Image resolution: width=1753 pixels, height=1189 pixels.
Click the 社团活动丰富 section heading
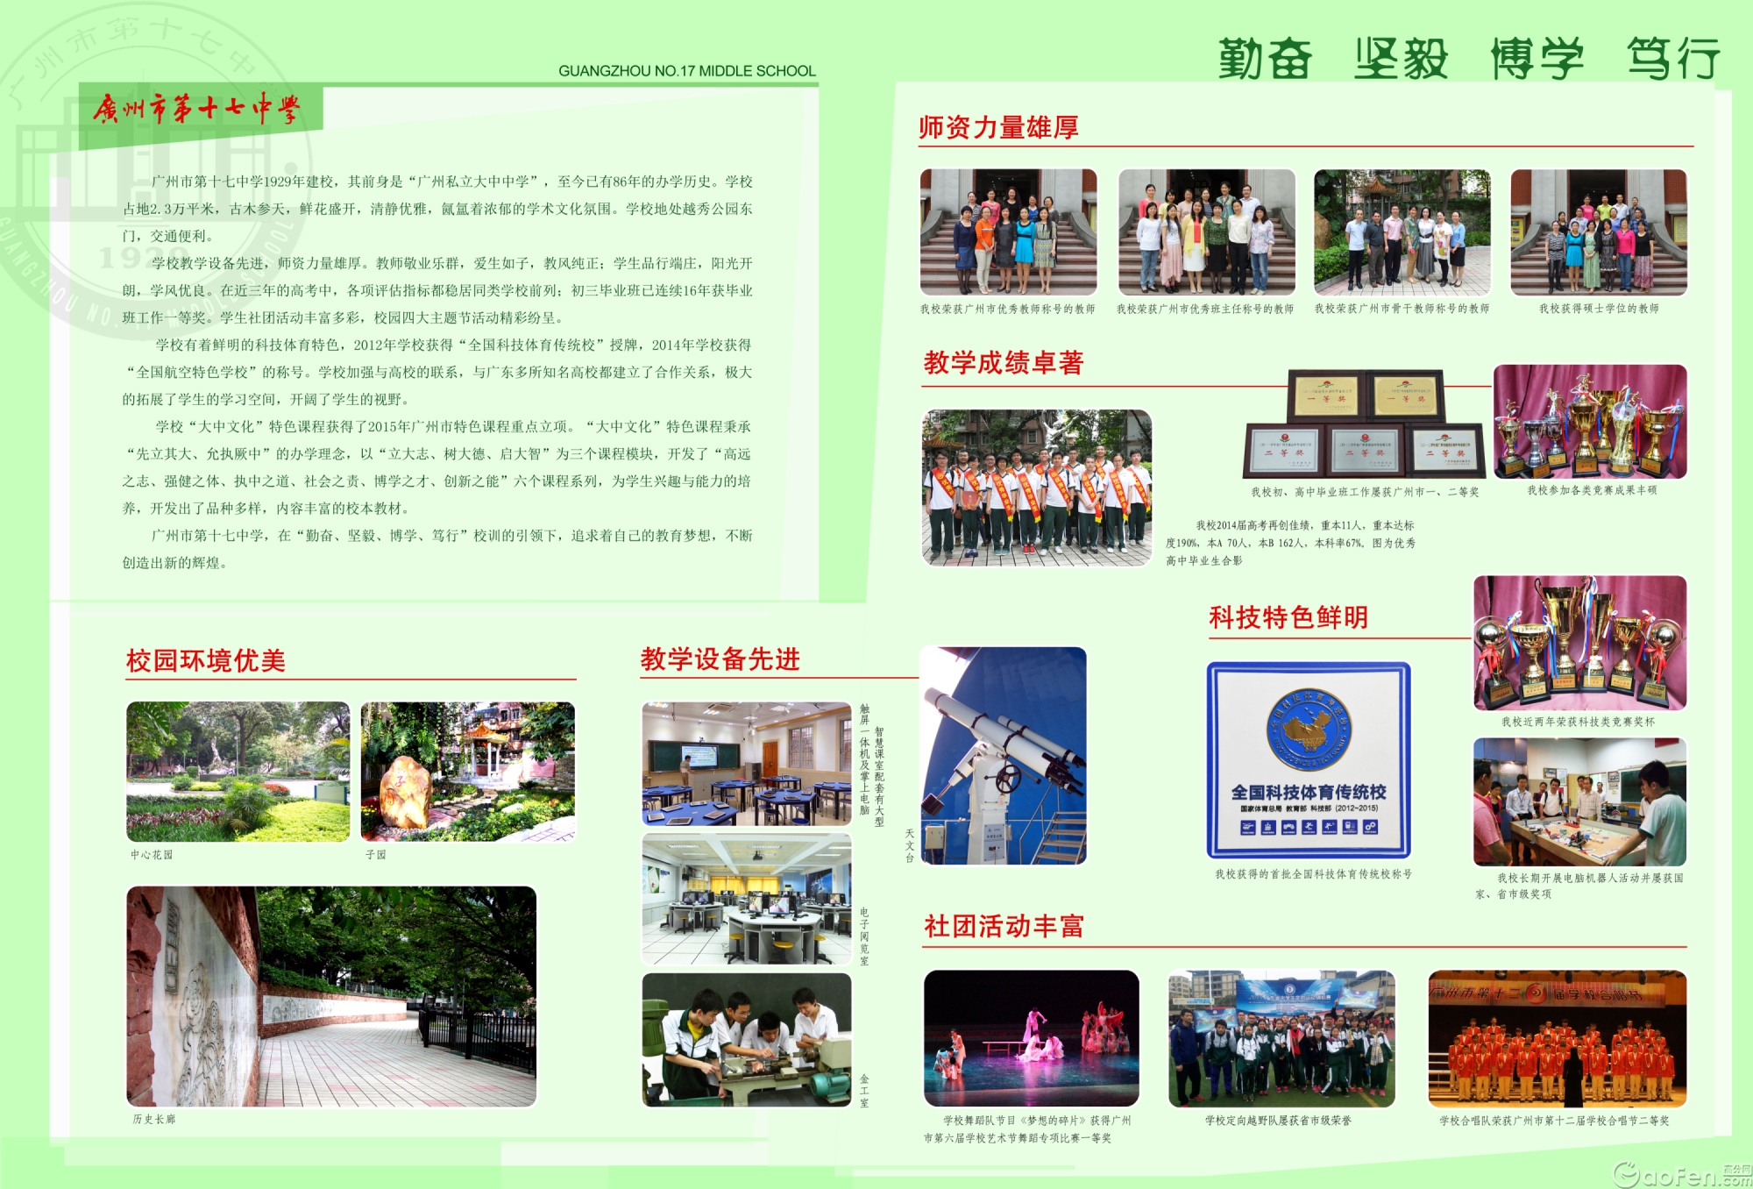click(1004, 926)
